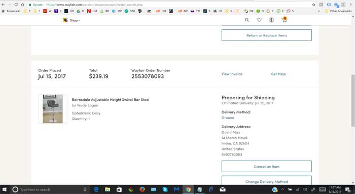Go to browser home icon
The image size is (355, 194).
pyautogui.click(x=23, y=5)
